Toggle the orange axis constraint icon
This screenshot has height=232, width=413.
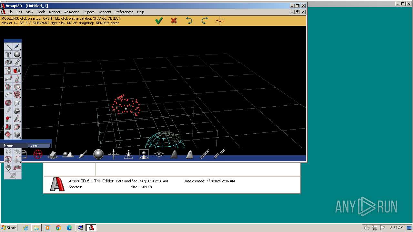coord(220,21)
